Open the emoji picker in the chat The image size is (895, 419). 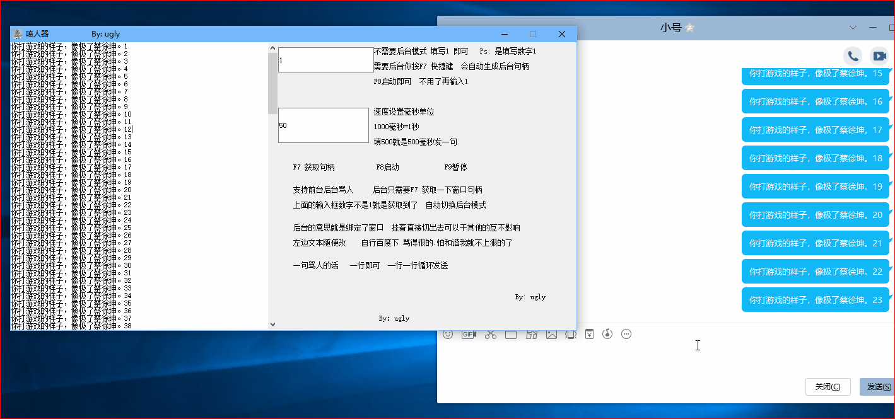(x=448, y=334)
